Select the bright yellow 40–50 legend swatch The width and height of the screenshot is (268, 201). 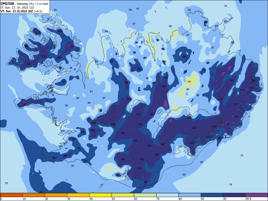(x=100, y=195)
